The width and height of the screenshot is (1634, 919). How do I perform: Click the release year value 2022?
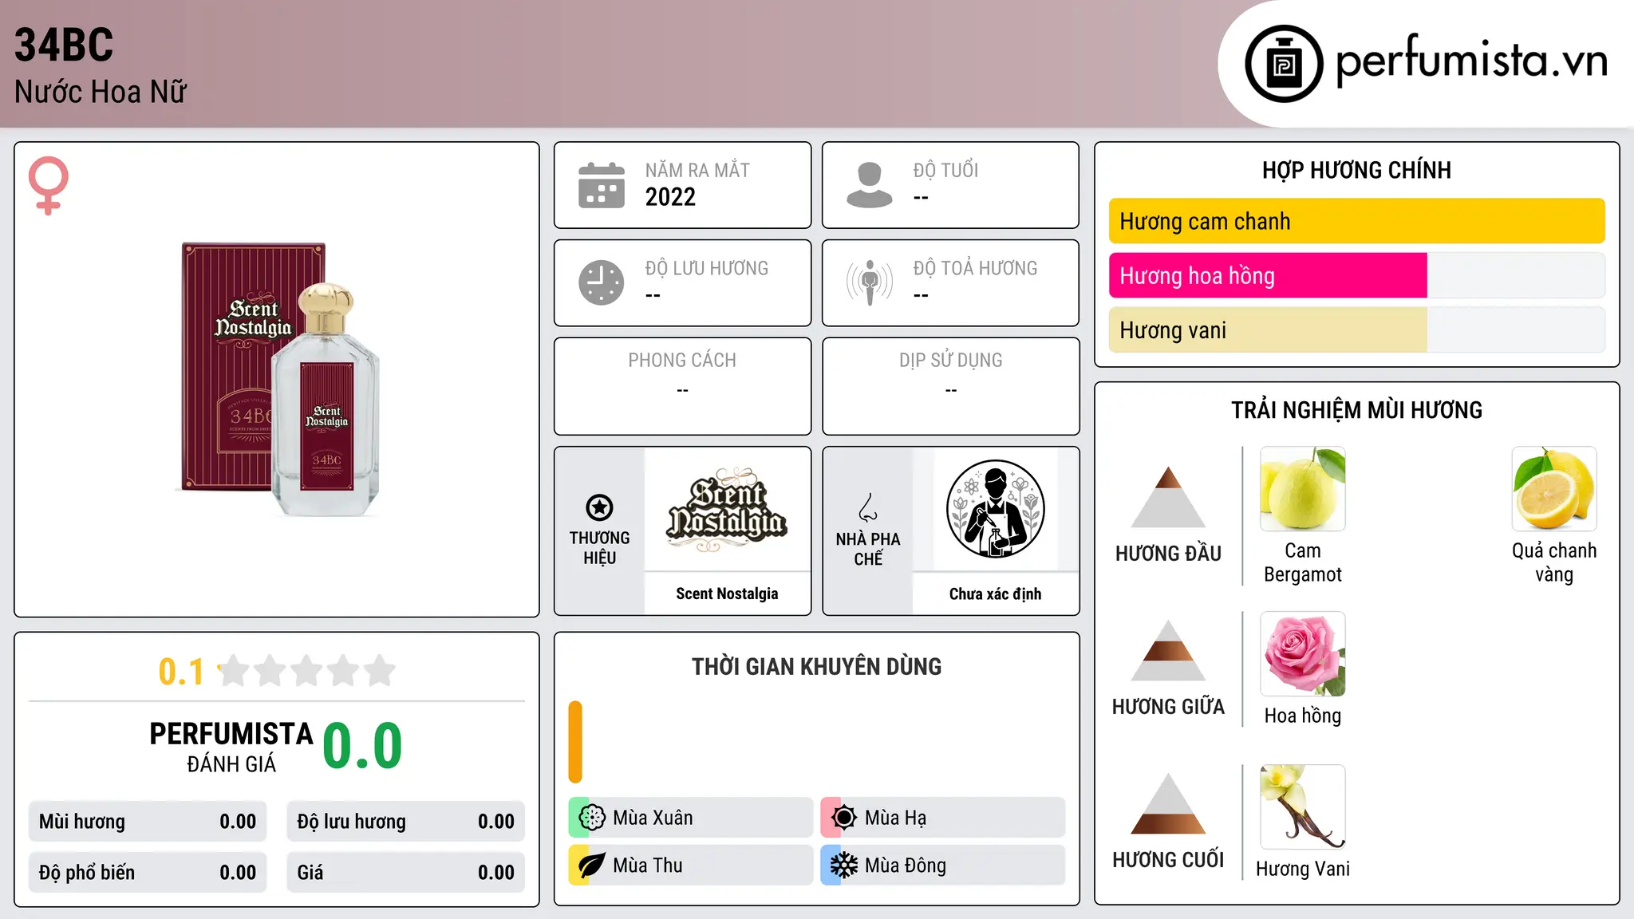tap(670, 197)
